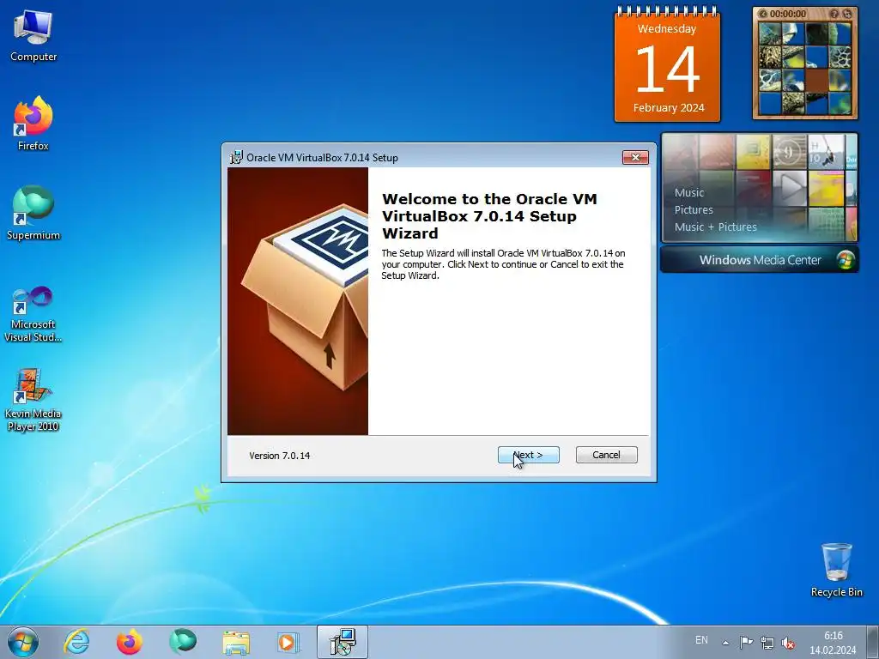The image size is (879, 659).
Task: Select the Microsoft Visual Studio desktop shortcut
Action: click(33, 315)
